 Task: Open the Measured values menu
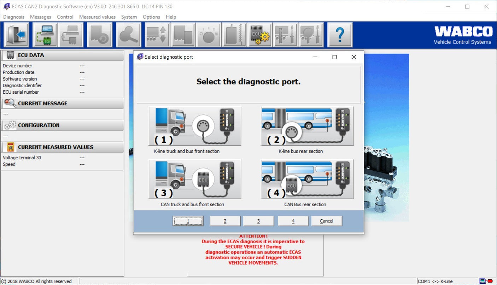(97, 17)
